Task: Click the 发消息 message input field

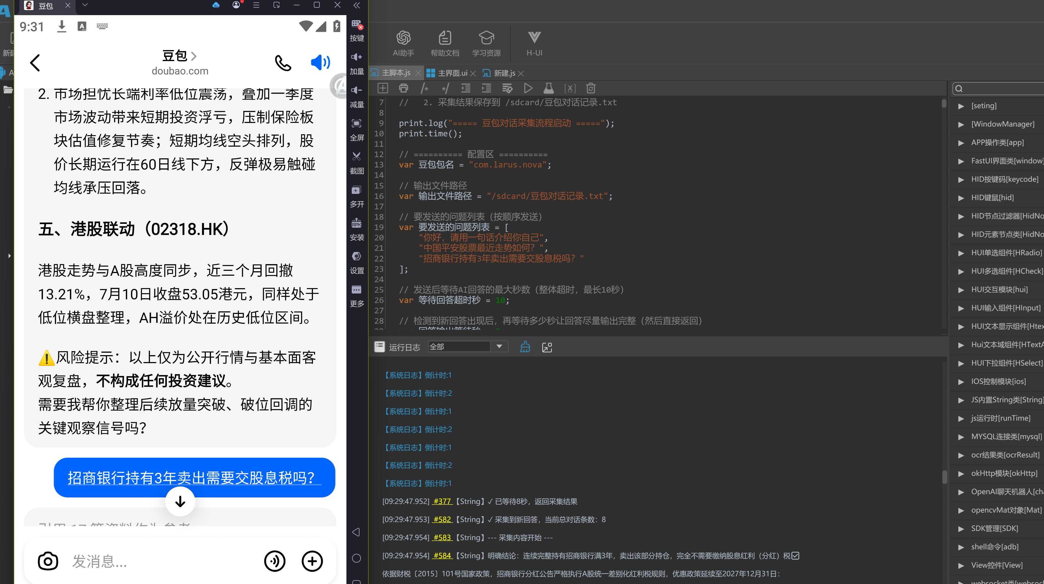Action: (162, 561)
